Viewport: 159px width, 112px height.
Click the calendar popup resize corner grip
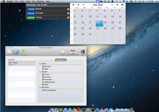[x=125, y=43]
